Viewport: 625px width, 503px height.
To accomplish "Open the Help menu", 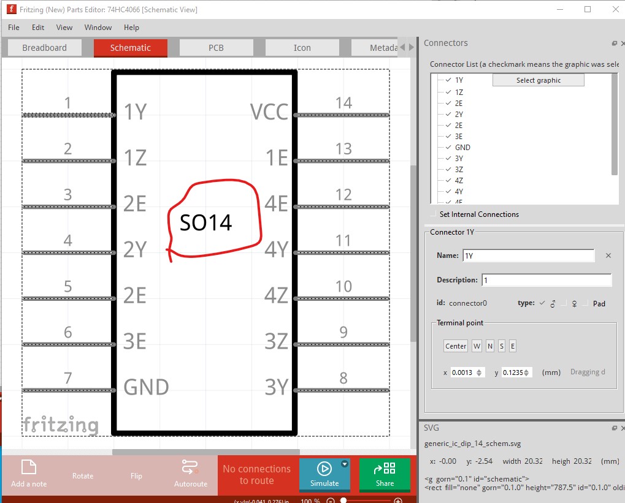I will point(131,28).
